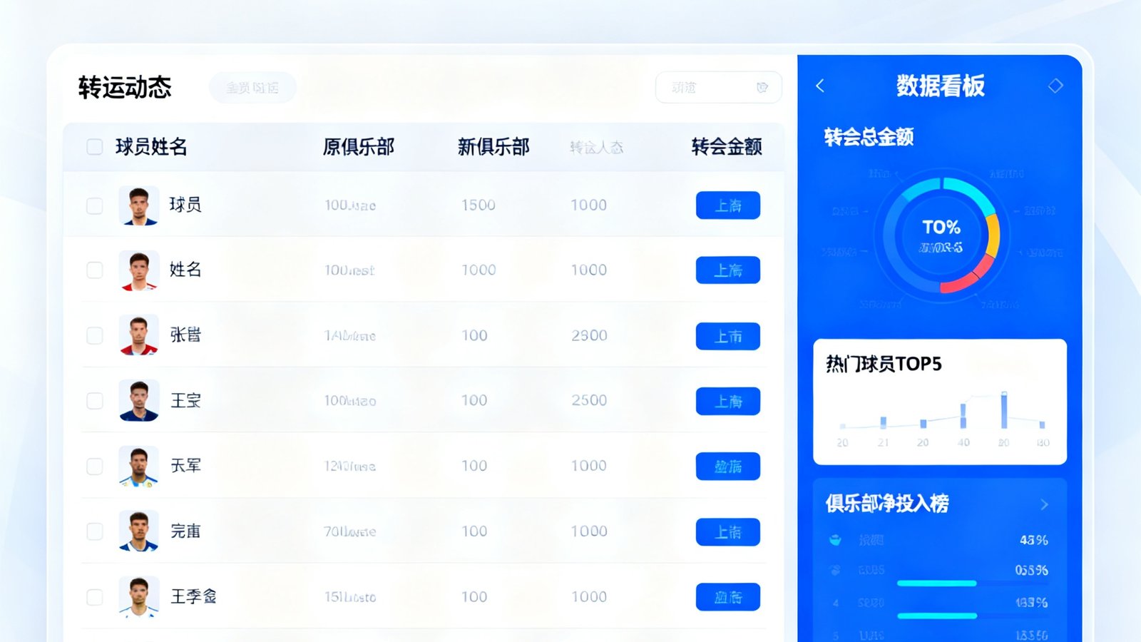Click the 转会总金额 heading

[869, 137]
